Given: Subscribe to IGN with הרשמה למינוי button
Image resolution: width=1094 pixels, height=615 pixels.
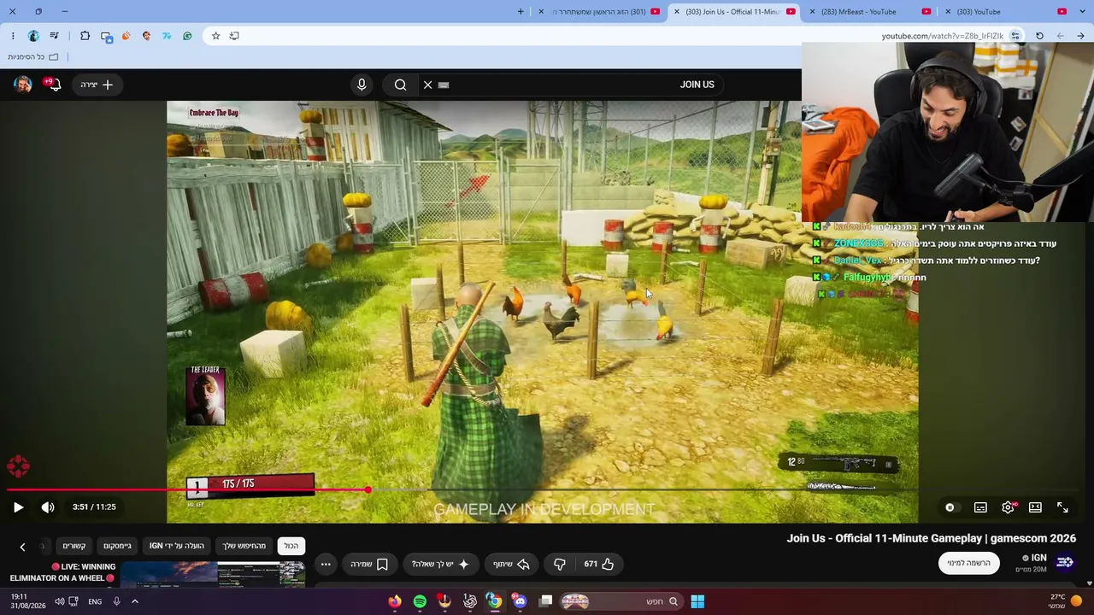Looking at the screenshot, I should [x=969, y=563].
